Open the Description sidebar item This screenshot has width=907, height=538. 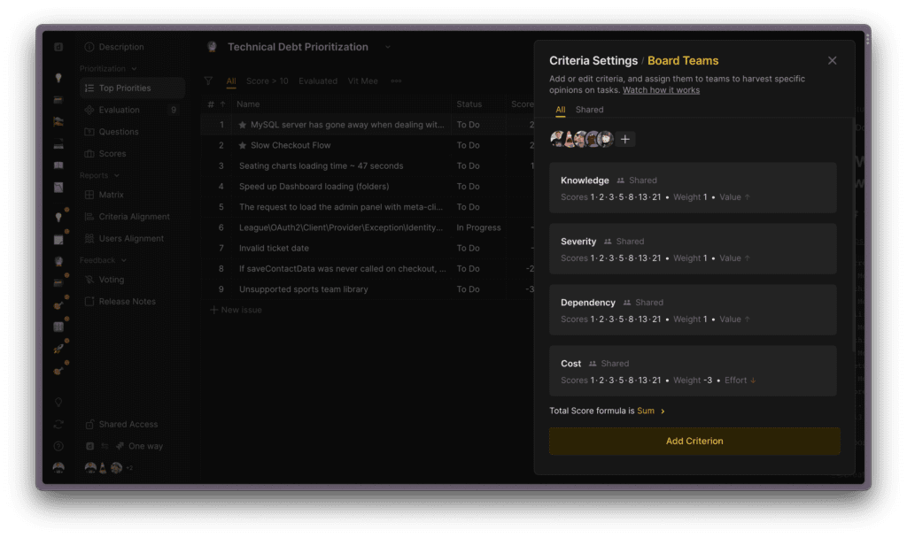[x=114, y=47]
